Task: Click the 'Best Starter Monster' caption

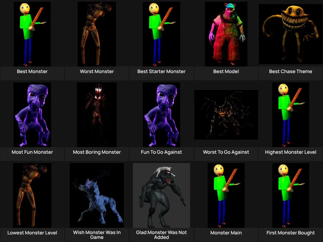Action: (x=161, y=71)
